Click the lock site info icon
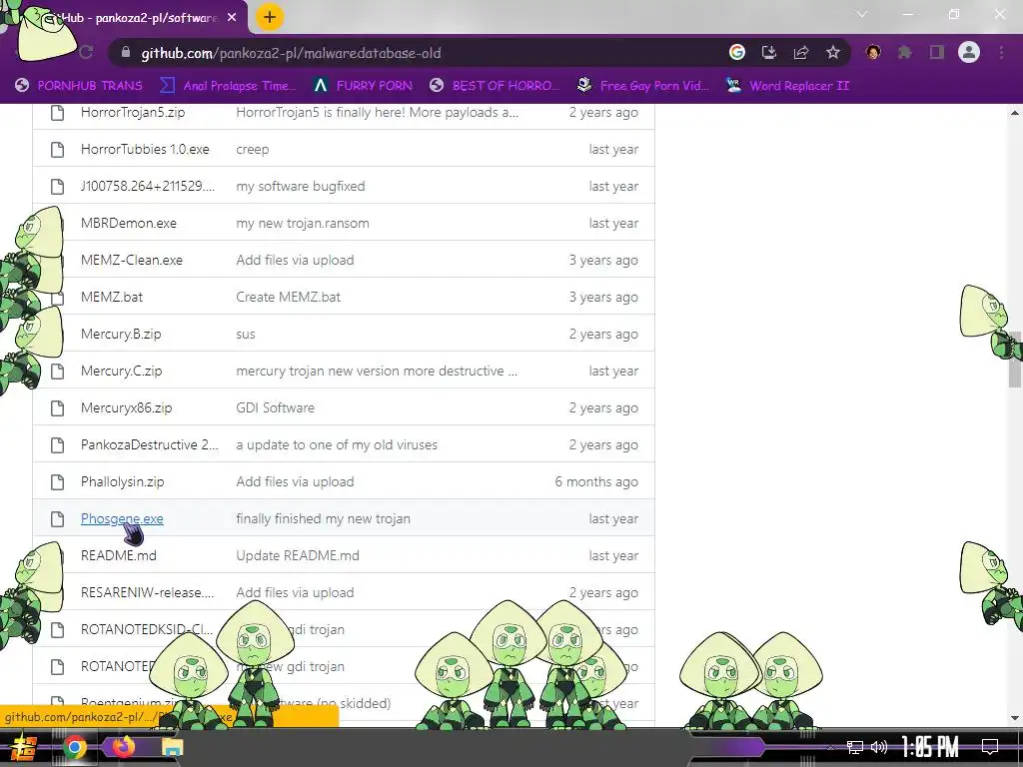 (x=126, y=52)
